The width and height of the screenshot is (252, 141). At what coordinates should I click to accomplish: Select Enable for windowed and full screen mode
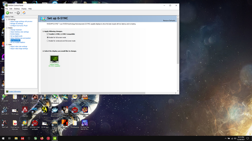(48, 41)
